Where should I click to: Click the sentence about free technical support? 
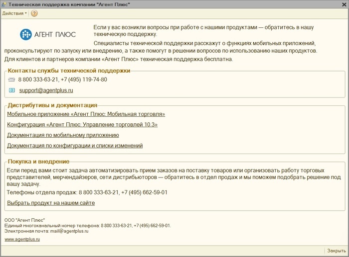[119, 59]
